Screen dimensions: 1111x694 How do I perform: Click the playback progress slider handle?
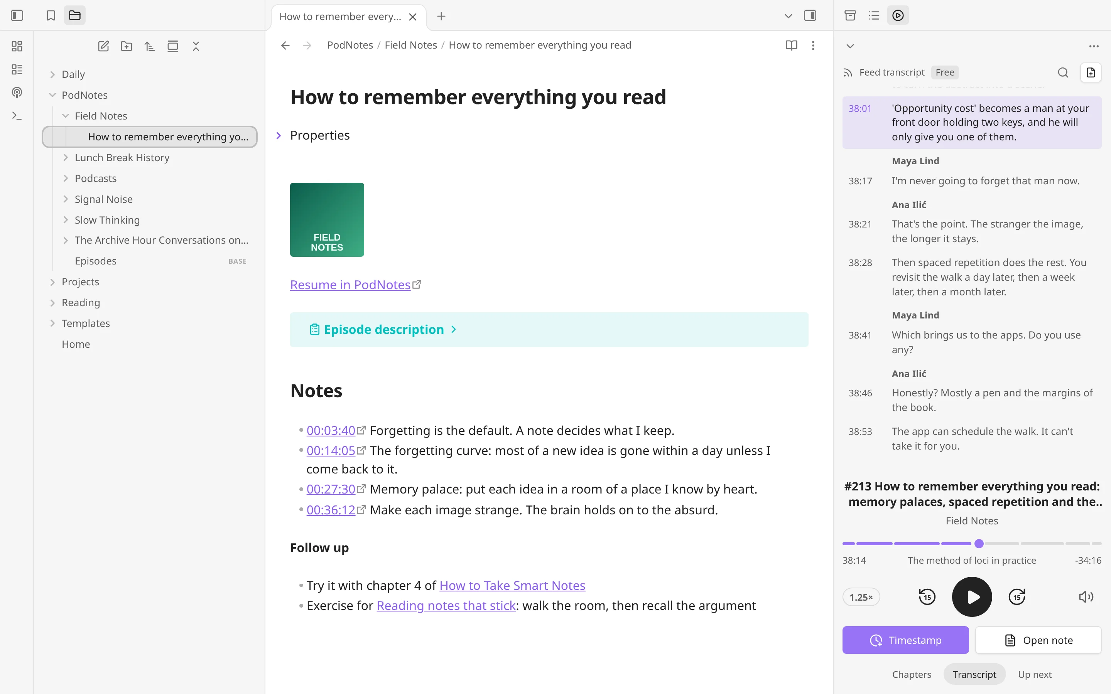[979, 544]
